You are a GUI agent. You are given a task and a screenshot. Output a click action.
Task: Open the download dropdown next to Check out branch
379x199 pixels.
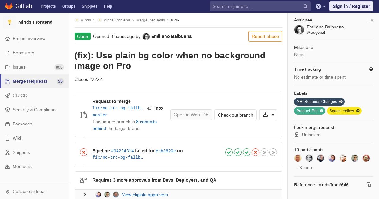click(268, 115)
